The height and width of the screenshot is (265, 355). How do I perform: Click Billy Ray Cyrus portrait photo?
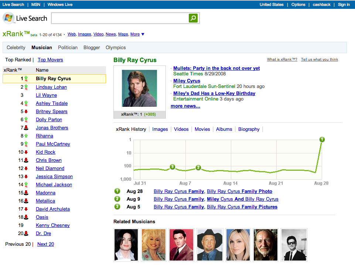coord(140,88)
